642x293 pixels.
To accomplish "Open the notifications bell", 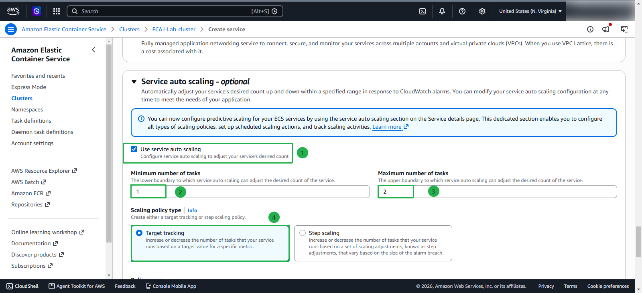I will point(442,11).
